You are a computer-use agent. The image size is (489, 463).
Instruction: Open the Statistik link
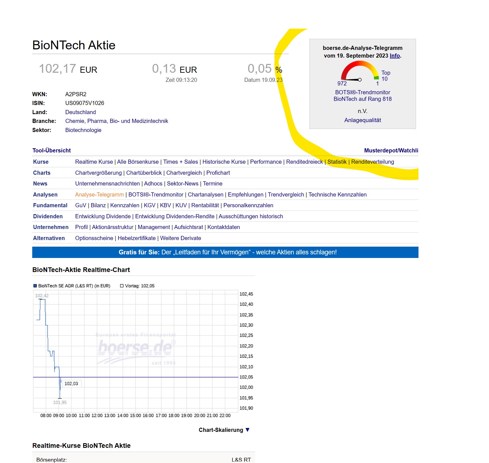pyautogui.click(x=337, y=162)
